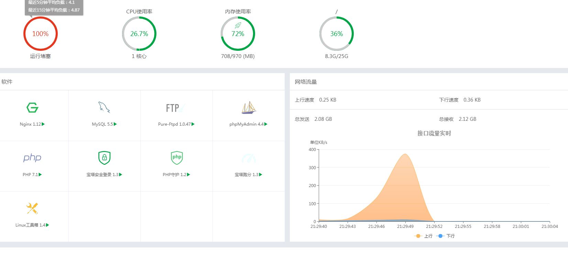The image size is (568, 254).
Task: Open the PHP守护 shield icon
Action: [x=177, y=158]
